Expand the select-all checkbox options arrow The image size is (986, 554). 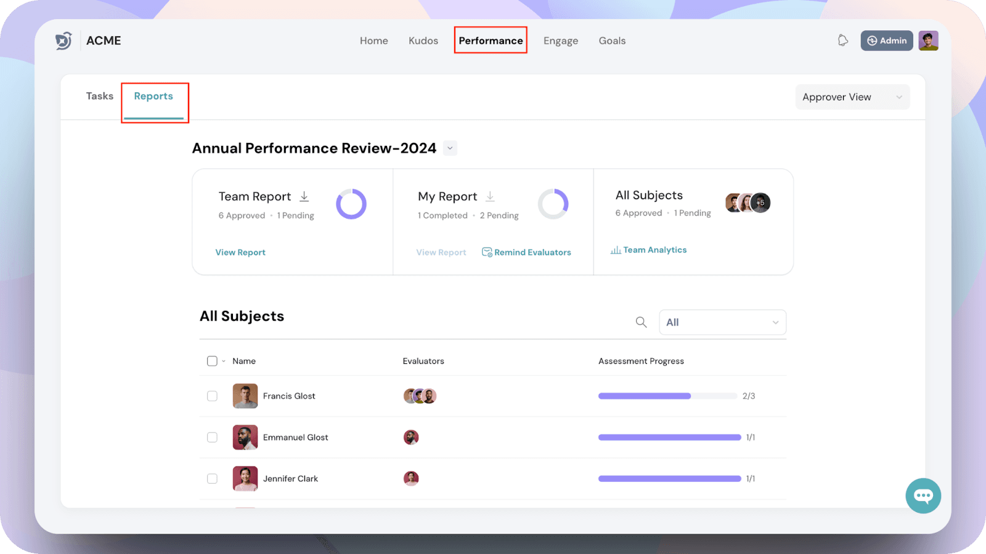224,361
